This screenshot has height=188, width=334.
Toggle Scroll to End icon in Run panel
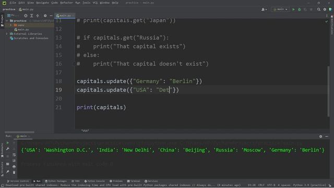coord(14,160)
